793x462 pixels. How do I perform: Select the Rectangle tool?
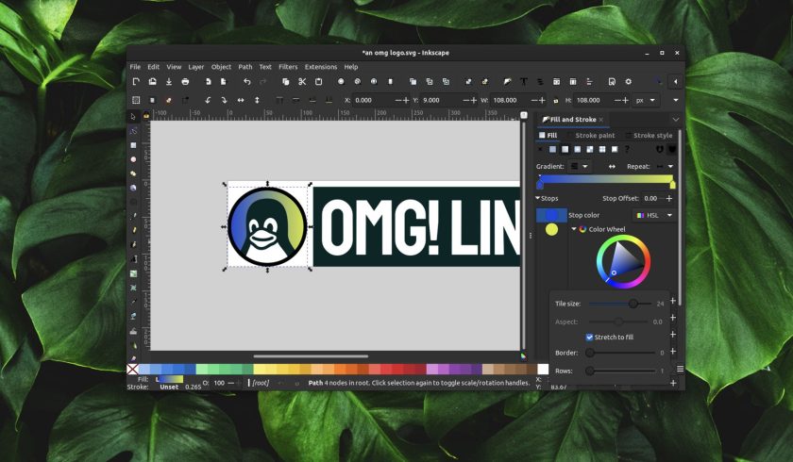(133, 145)
